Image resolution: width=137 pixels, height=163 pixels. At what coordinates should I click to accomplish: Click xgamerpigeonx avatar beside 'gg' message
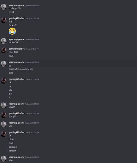3,64
